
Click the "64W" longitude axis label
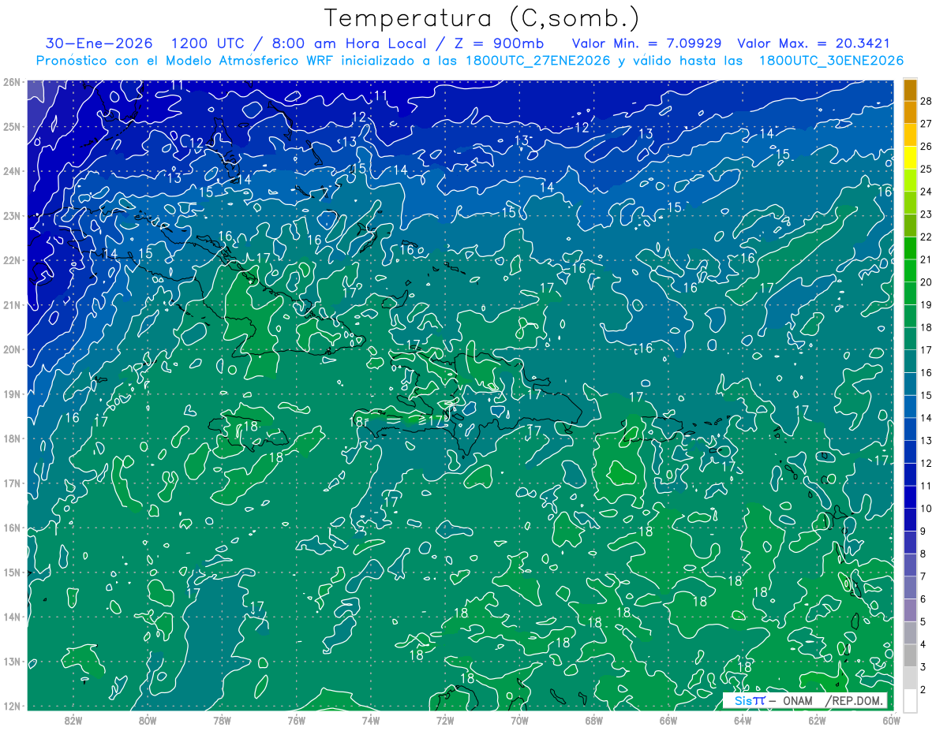point(743,720)
